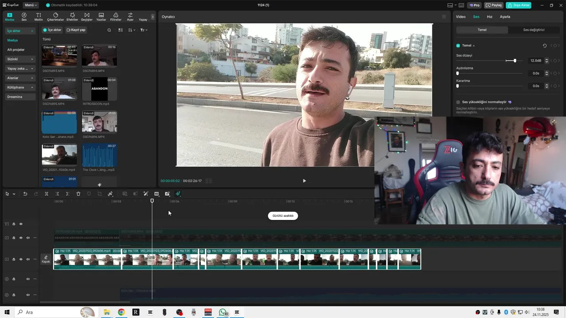Viewport: 566px width, 318px height.
Task: Click the Kayıt yap record button
Action: coord(76,30)
